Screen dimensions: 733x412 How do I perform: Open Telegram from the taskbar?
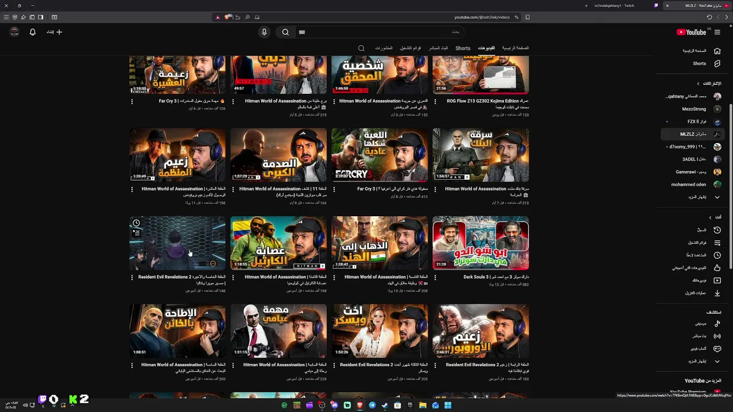coord(372,405)
